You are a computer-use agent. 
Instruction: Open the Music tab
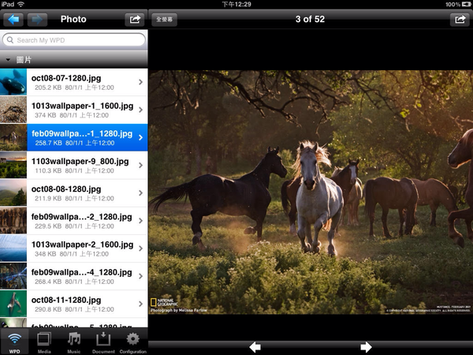(x=74, y=342)
